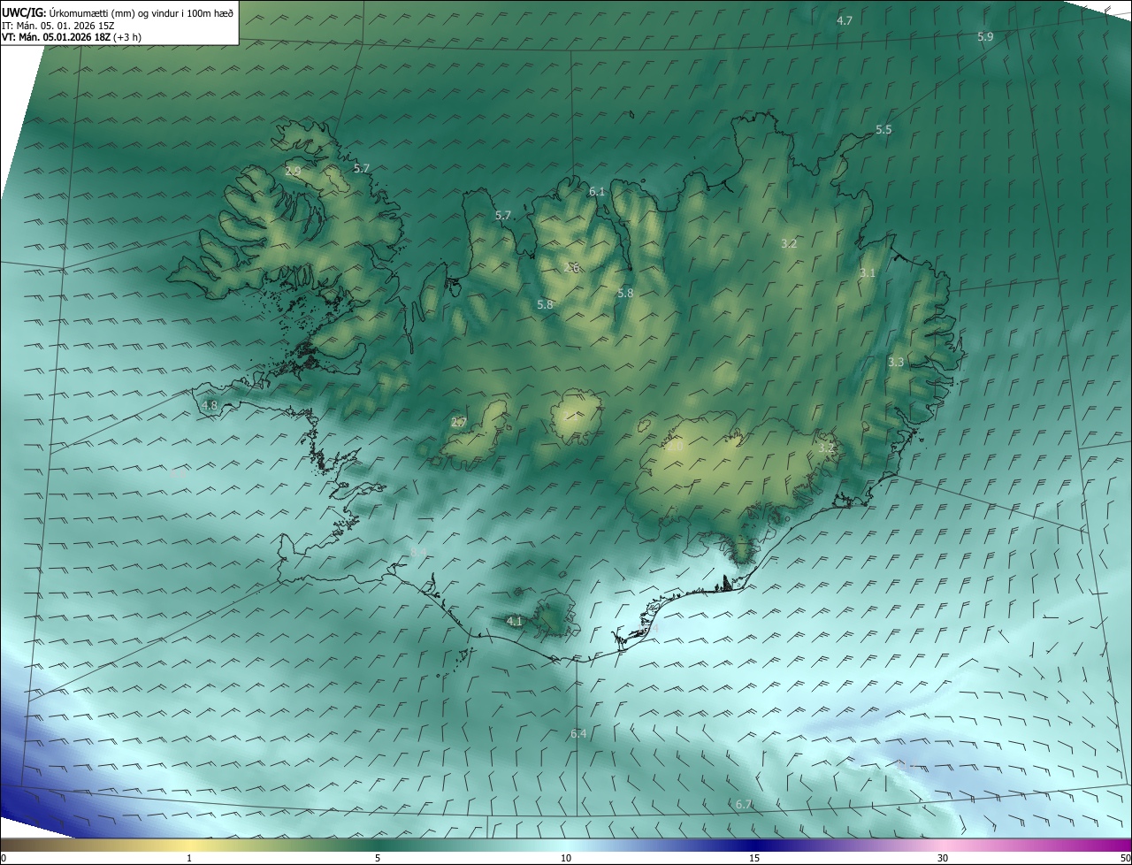Screen dimensions: 1132x865
Task: Click the 6.1 value label on the north coast
Action: coord(597,191)
